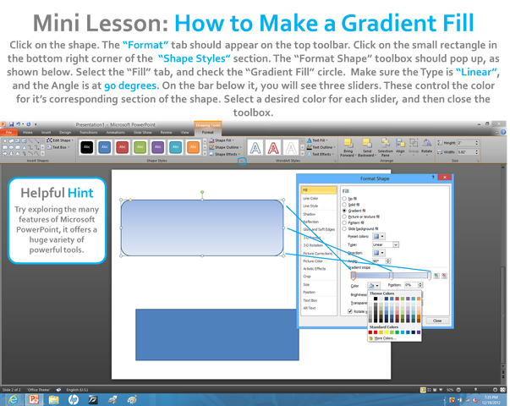Select last gradient stop on slider
This screenshot has height=406, width=510.
click(430, 277)
